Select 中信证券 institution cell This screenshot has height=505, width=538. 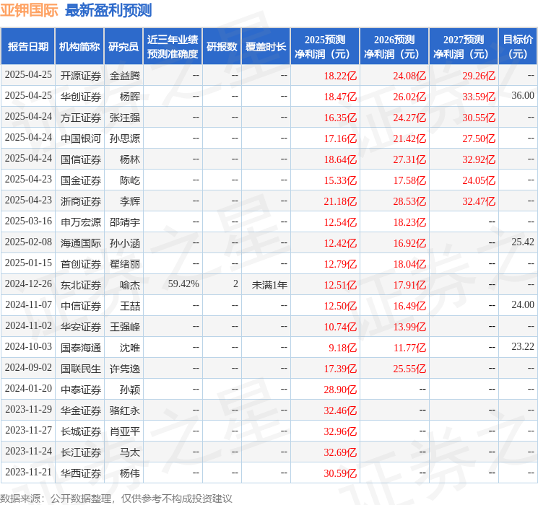[x=81, y=305]
